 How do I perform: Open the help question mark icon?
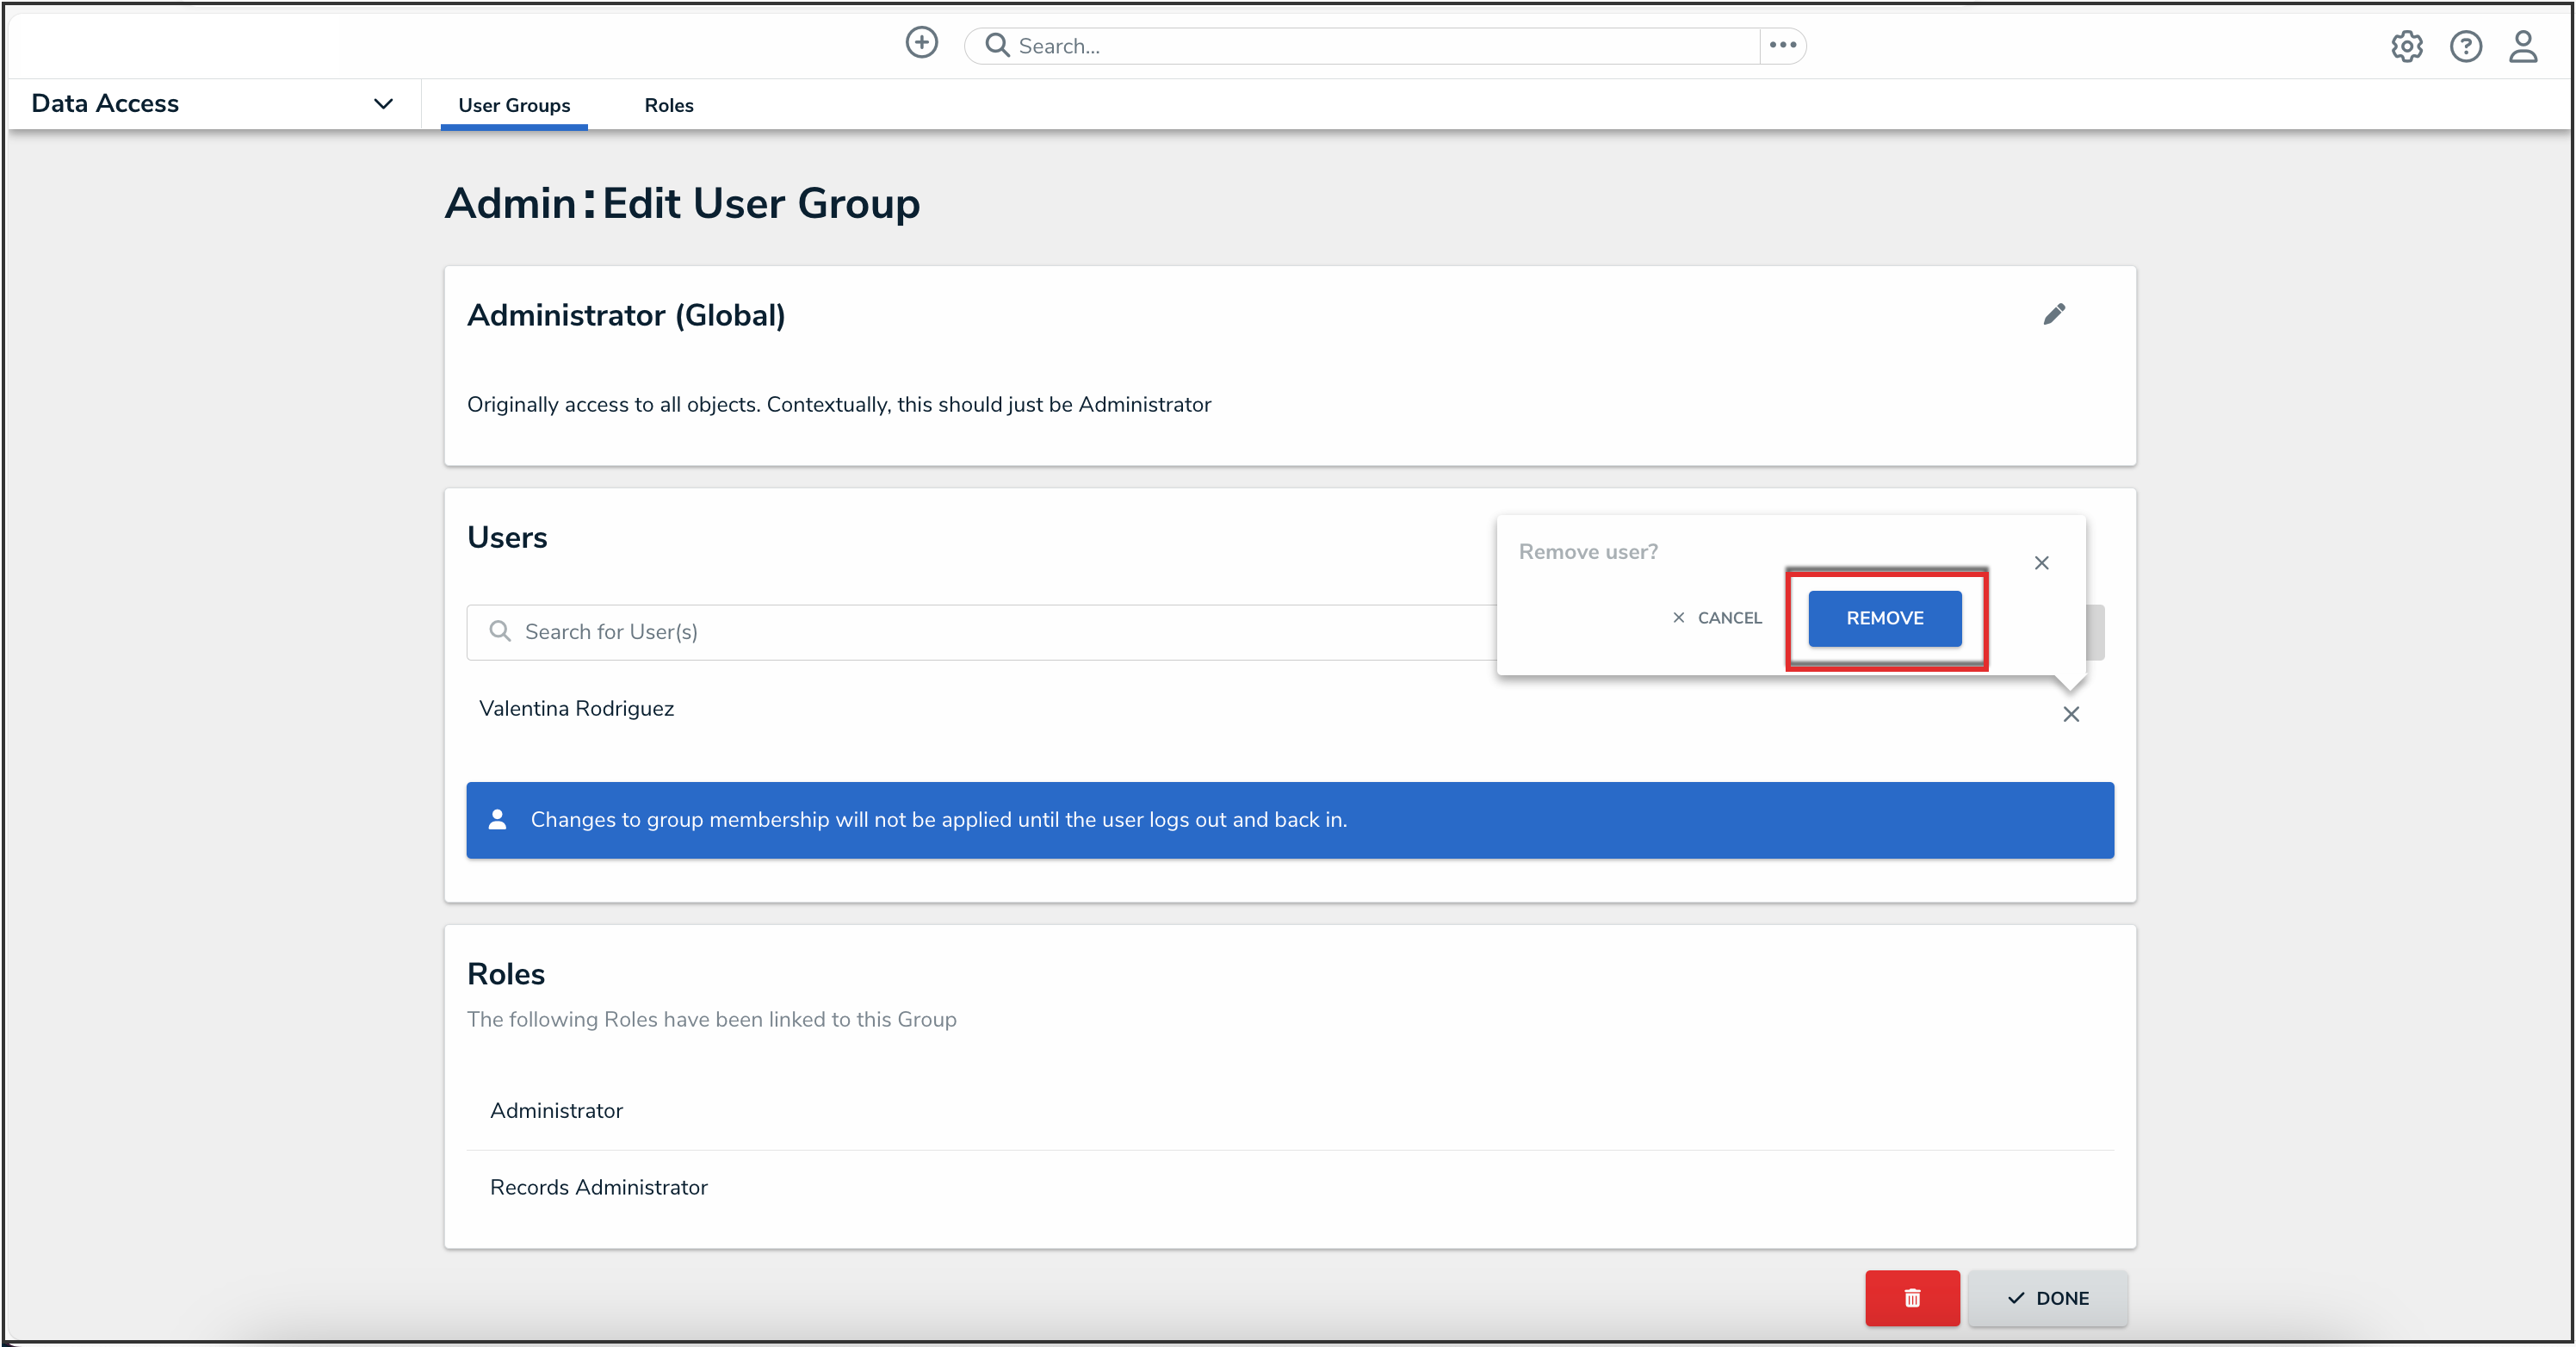click(x=2465, y=46)
